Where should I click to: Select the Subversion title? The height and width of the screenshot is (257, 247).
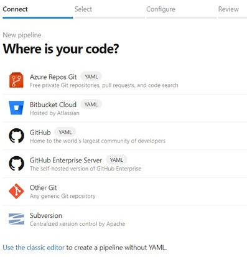click(46, 215)
